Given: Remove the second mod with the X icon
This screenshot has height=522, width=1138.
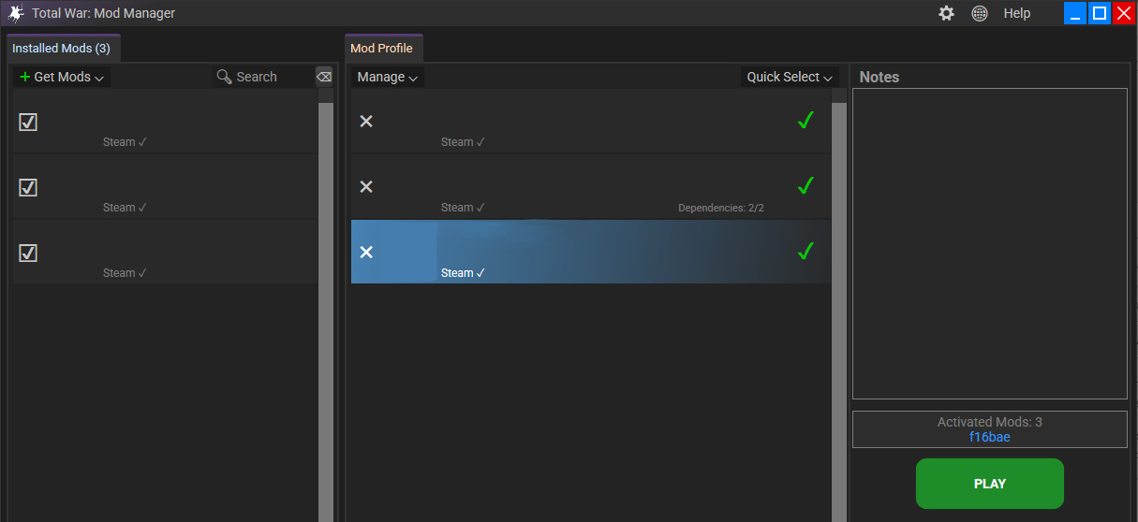Looking at the screenshot, I should (x=366, y=187).
